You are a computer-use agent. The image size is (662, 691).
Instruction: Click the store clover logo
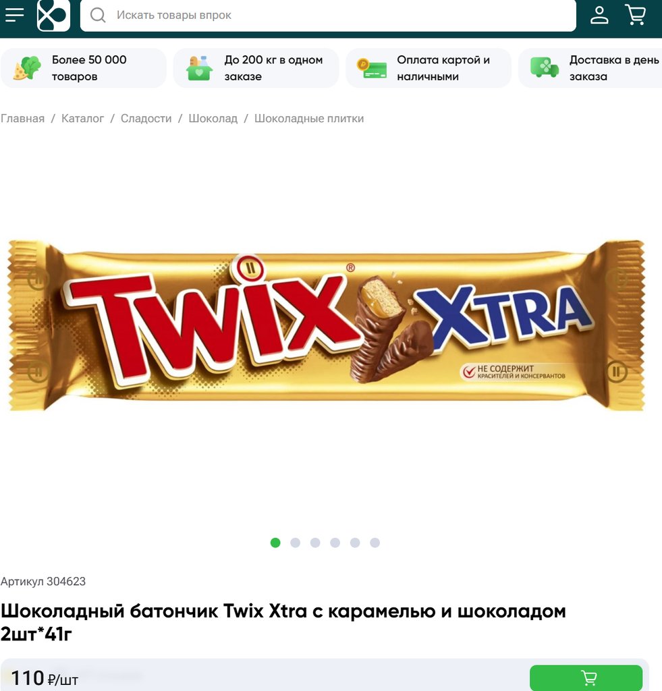pos(53,16)
